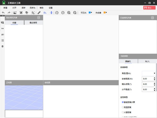Click the add image icon in toolbar
The height and width of the screenshot is (118, 157).
(x=15, y=13)
